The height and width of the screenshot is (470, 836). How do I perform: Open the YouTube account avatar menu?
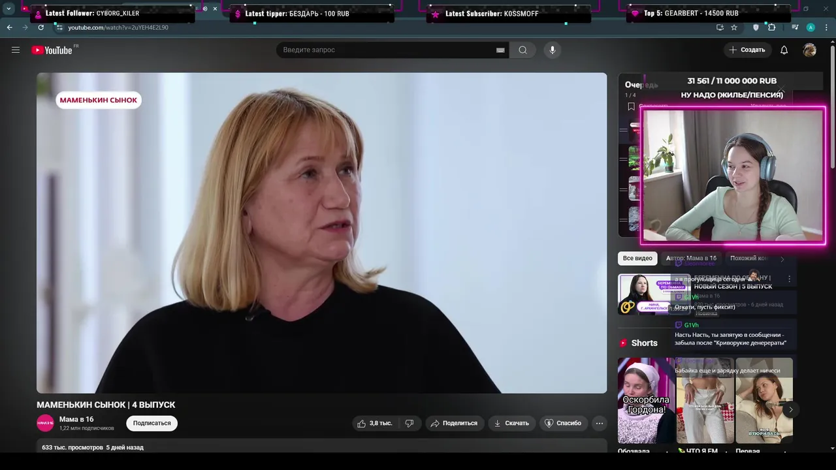click(x=810, y=50)
